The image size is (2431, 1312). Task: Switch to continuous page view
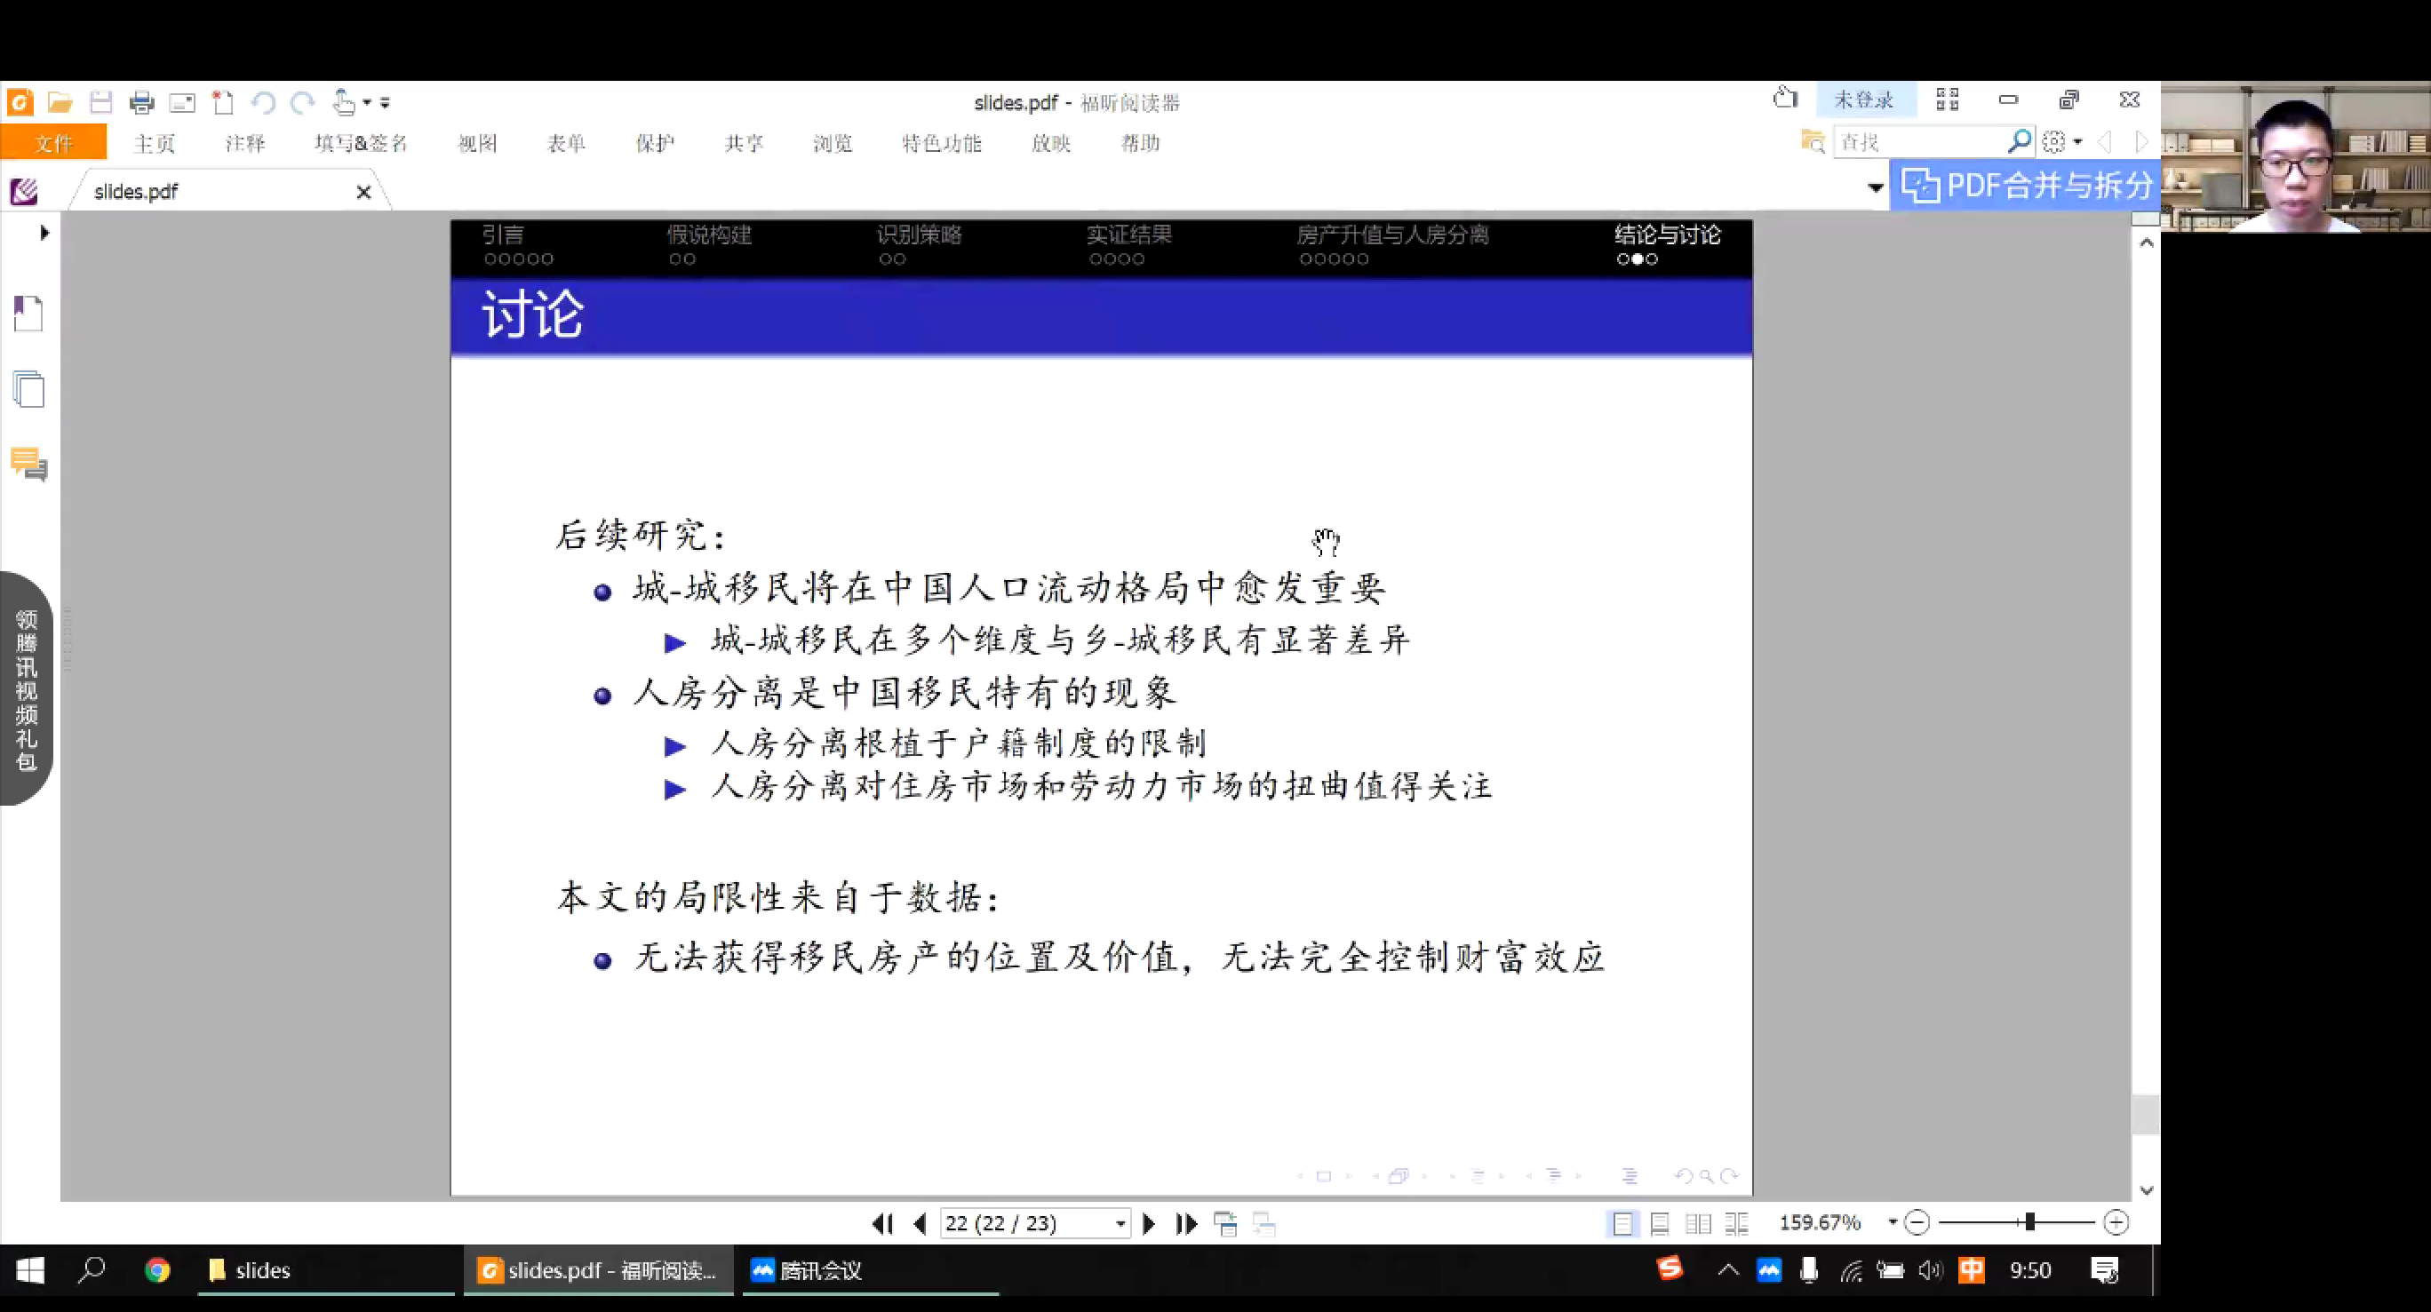tap(1660, 1223)
